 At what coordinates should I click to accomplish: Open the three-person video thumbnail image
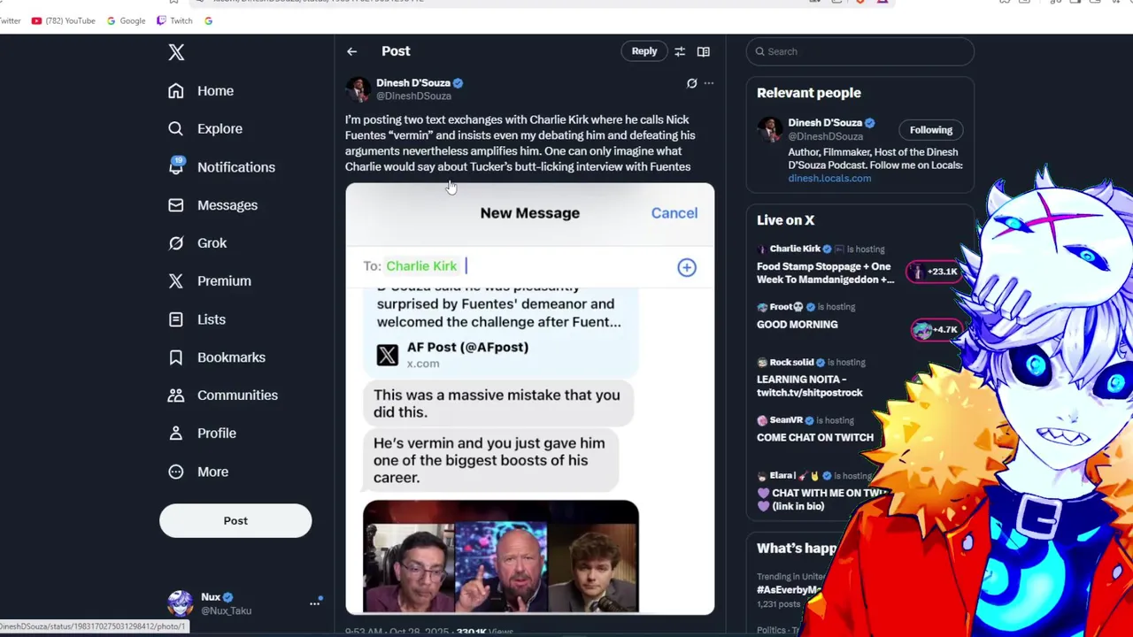500,557
